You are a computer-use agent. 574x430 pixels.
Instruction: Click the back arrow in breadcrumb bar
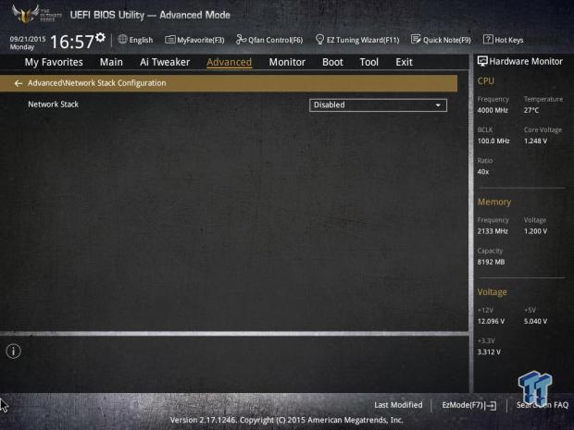point(19,83)
